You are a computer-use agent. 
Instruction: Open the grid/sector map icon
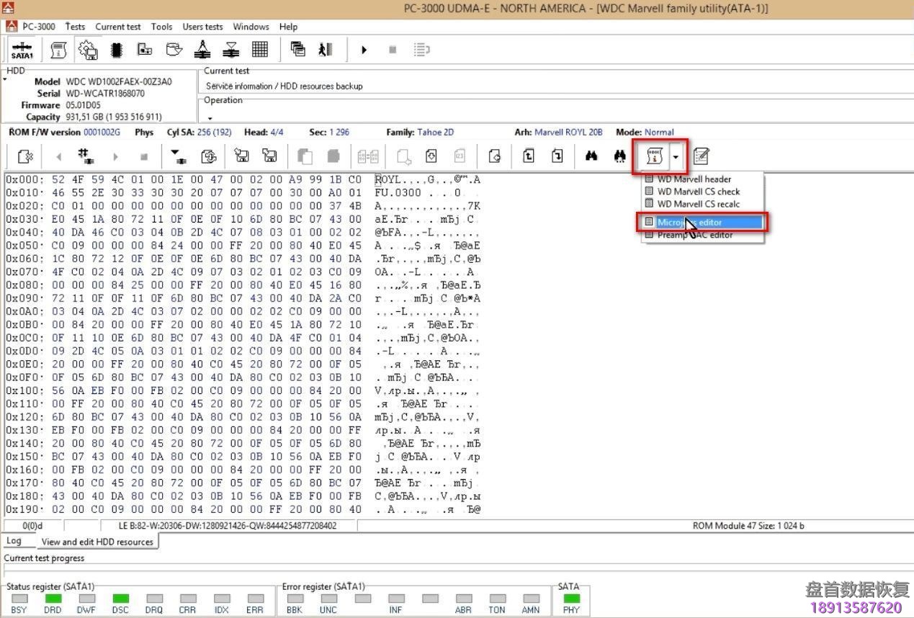coord(260,50)
